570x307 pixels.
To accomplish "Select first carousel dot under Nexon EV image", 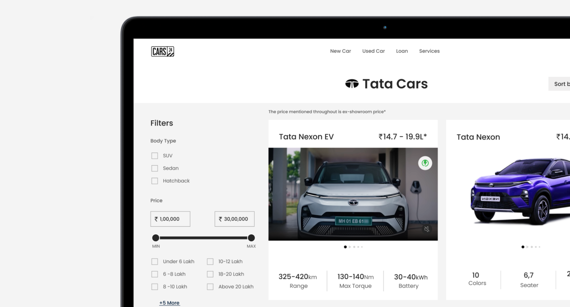I will 345,247.
